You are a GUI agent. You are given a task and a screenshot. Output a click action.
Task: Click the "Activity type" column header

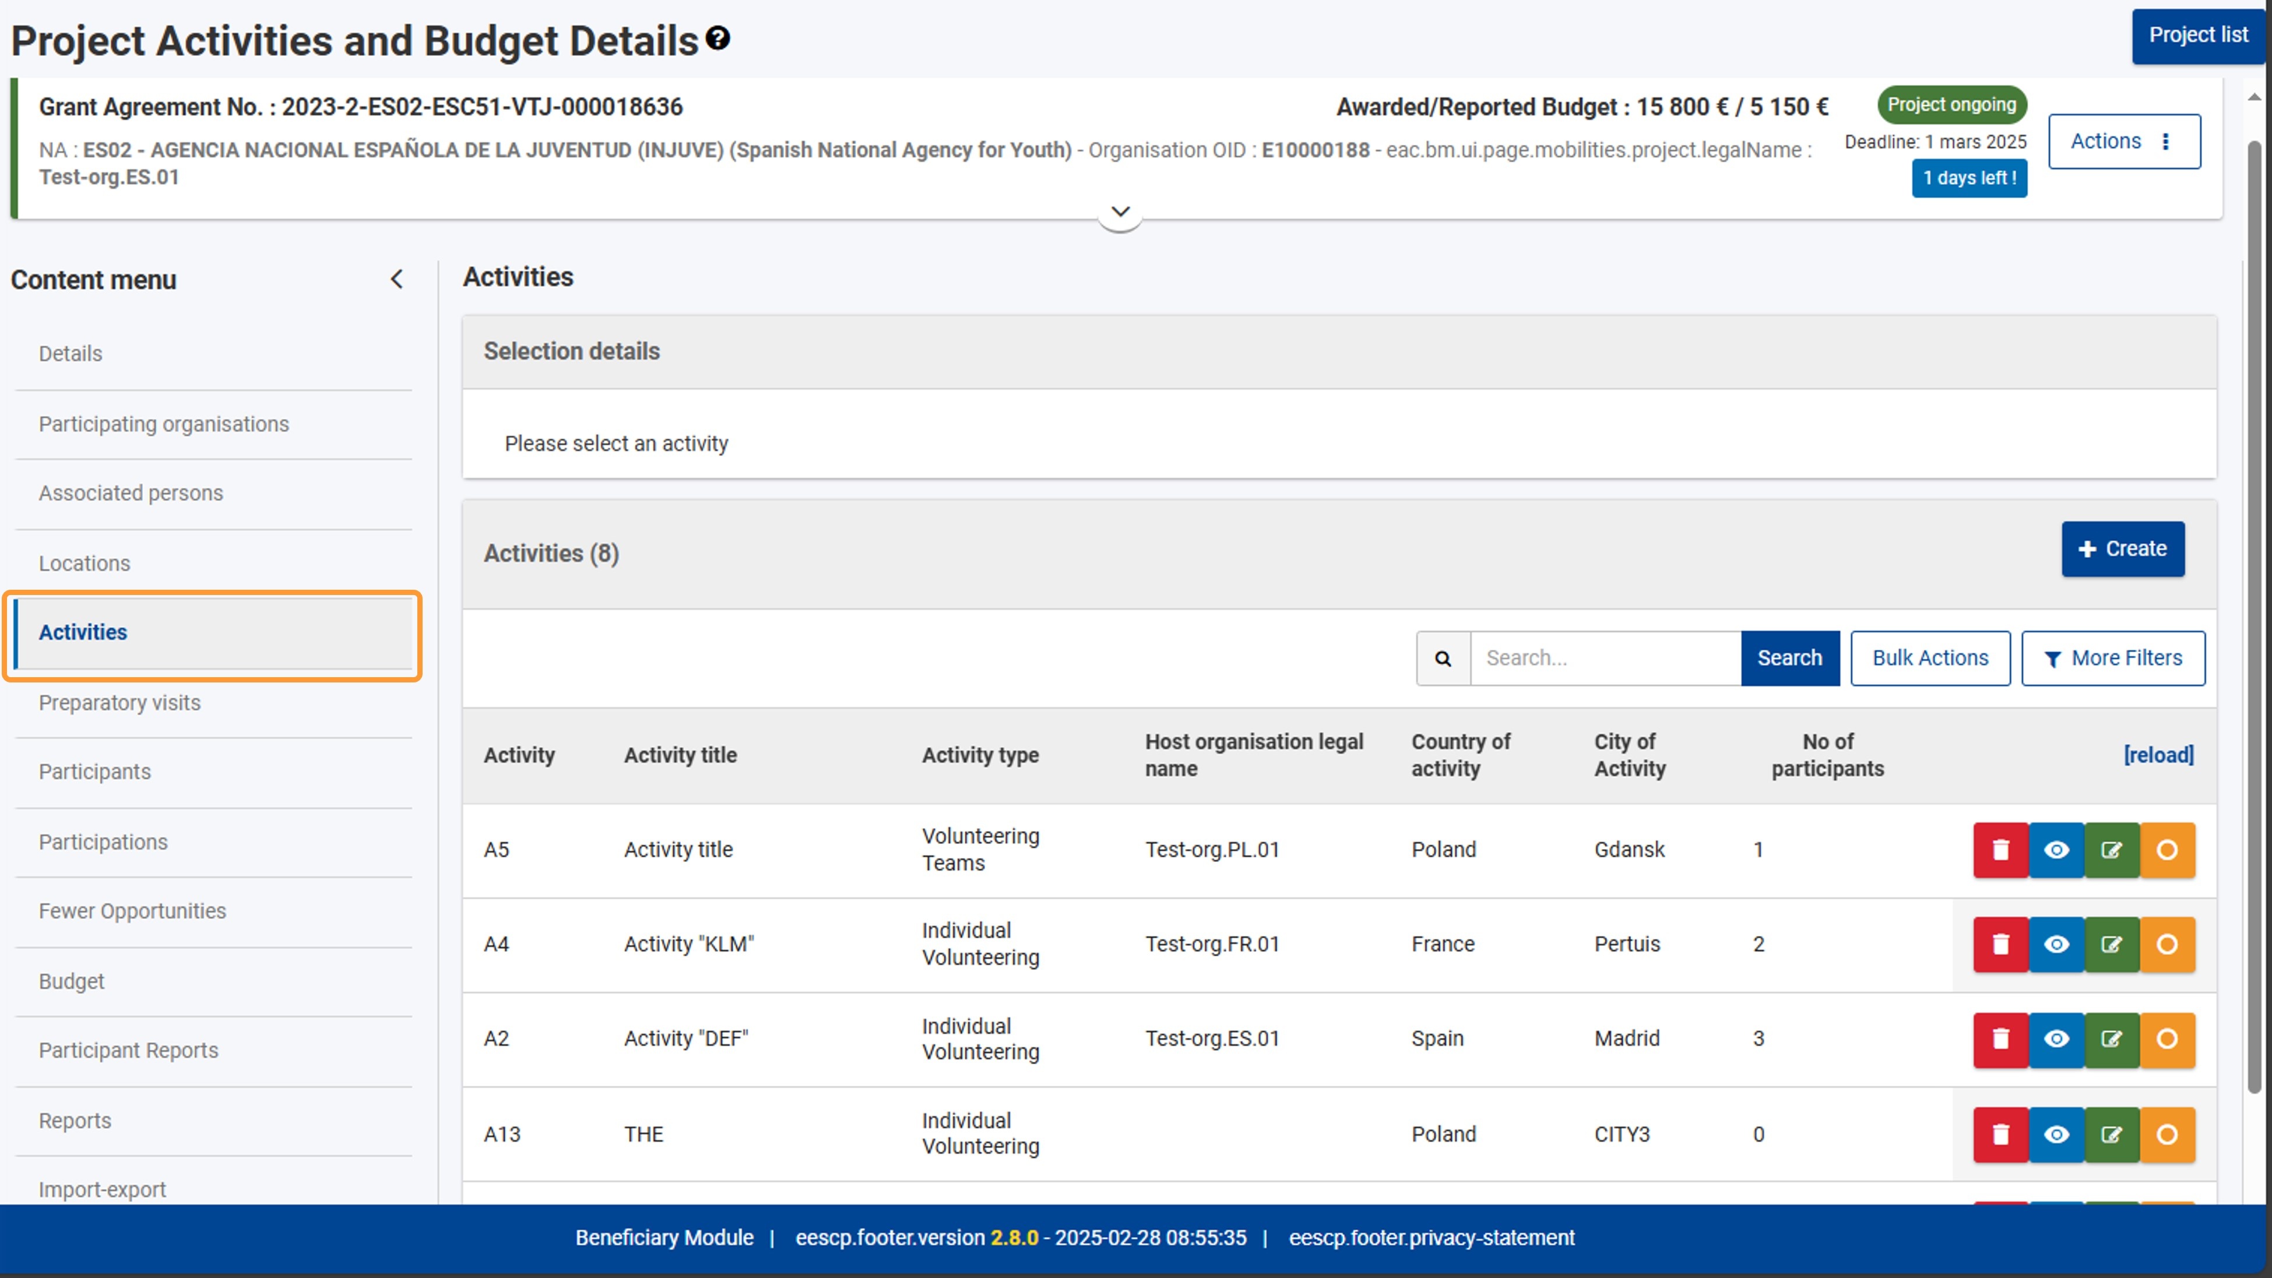tap(980, 755)
